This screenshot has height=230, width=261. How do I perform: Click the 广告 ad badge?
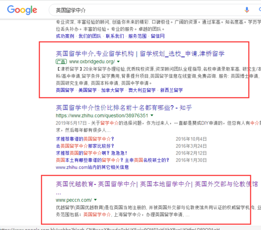(61, 62)
